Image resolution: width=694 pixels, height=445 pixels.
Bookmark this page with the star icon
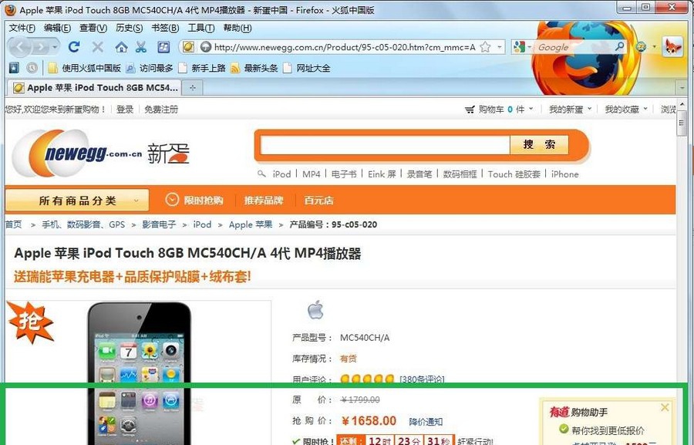pos(485,46)
